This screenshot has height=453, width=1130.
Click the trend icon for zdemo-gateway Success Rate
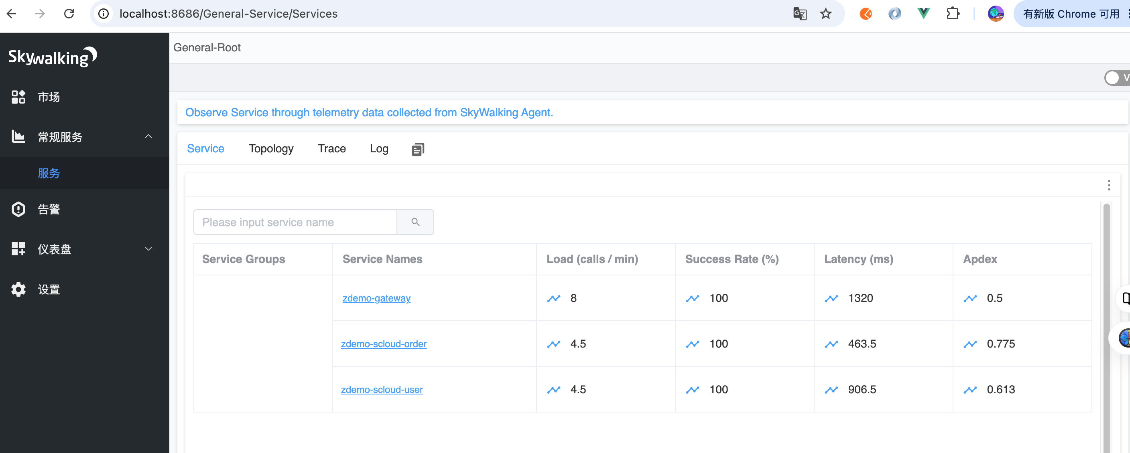692,298
